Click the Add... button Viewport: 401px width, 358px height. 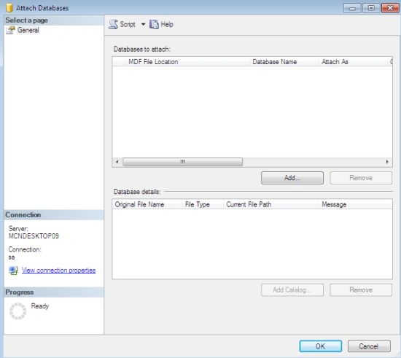coord(292,178)
